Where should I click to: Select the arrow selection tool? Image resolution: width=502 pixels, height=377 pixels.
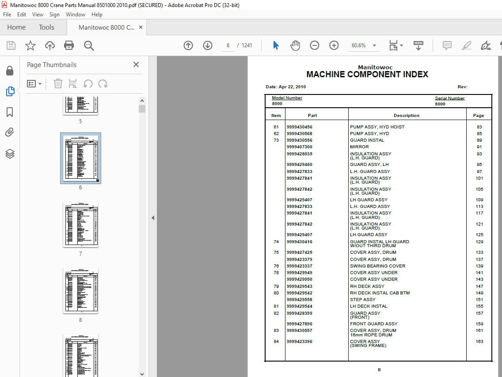click(x=276, y=45)
